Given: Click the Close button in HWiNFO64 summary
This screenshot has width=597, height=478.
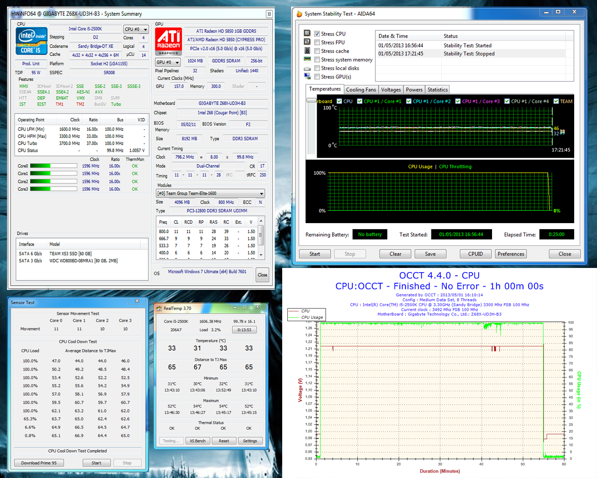Looking at the screenshot, I should [x=263, y=274].
